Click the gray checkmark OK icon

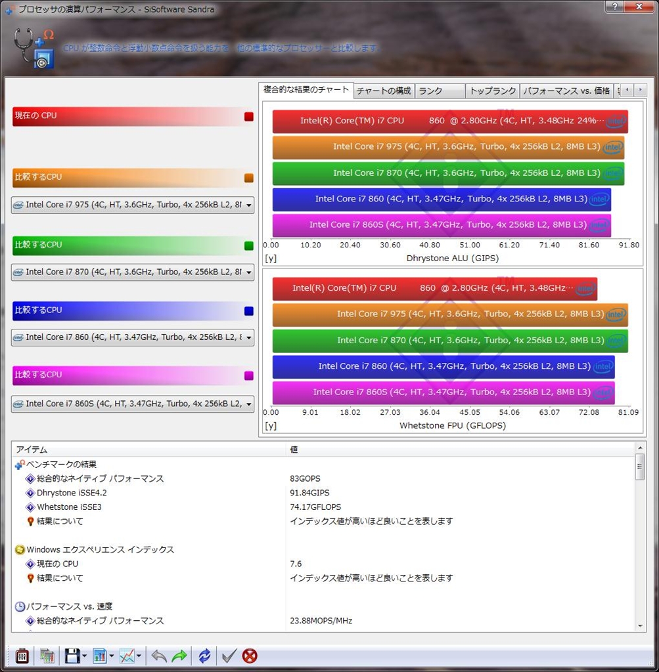click(229, 656)
